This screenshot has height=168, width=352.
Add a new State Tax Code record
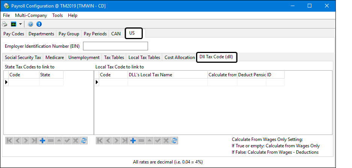(x=42, y=141)
